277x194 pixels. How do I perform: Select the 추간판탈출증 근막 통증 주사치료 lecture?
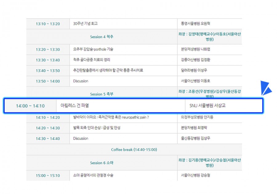point(108,71)
